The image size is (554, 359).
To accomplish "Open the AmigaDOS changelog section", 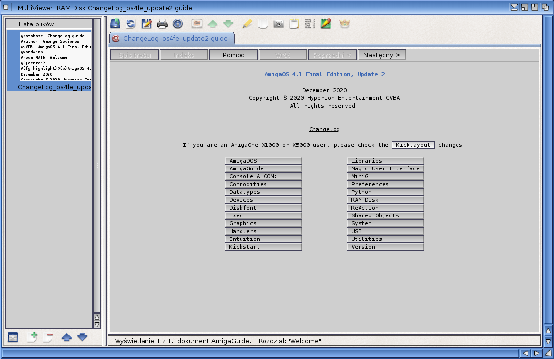I will (263, 161).
